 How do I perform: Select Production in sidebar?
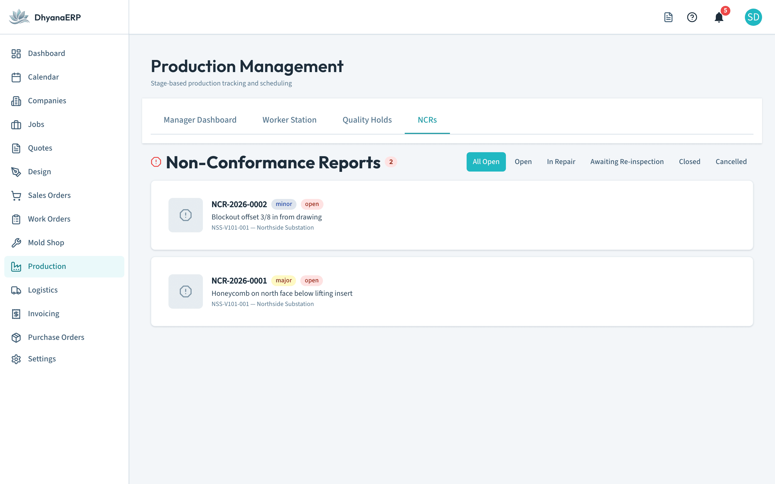pyautogui.click(x=64, y=267)
